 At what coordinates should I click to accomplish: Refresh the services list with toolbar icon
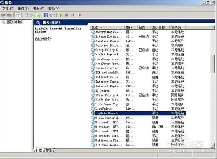[32, 15]
